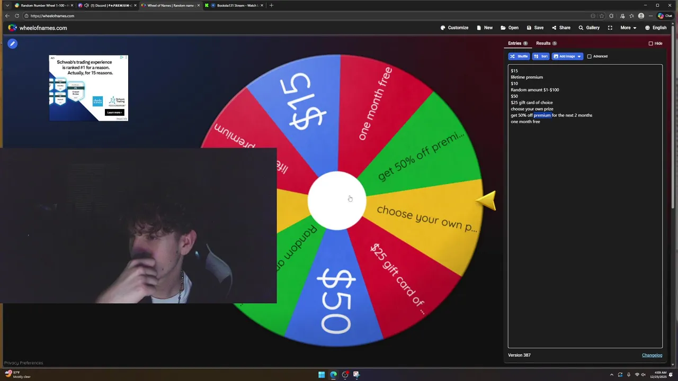Open the Schwab trading advertisement

[88, 88]
